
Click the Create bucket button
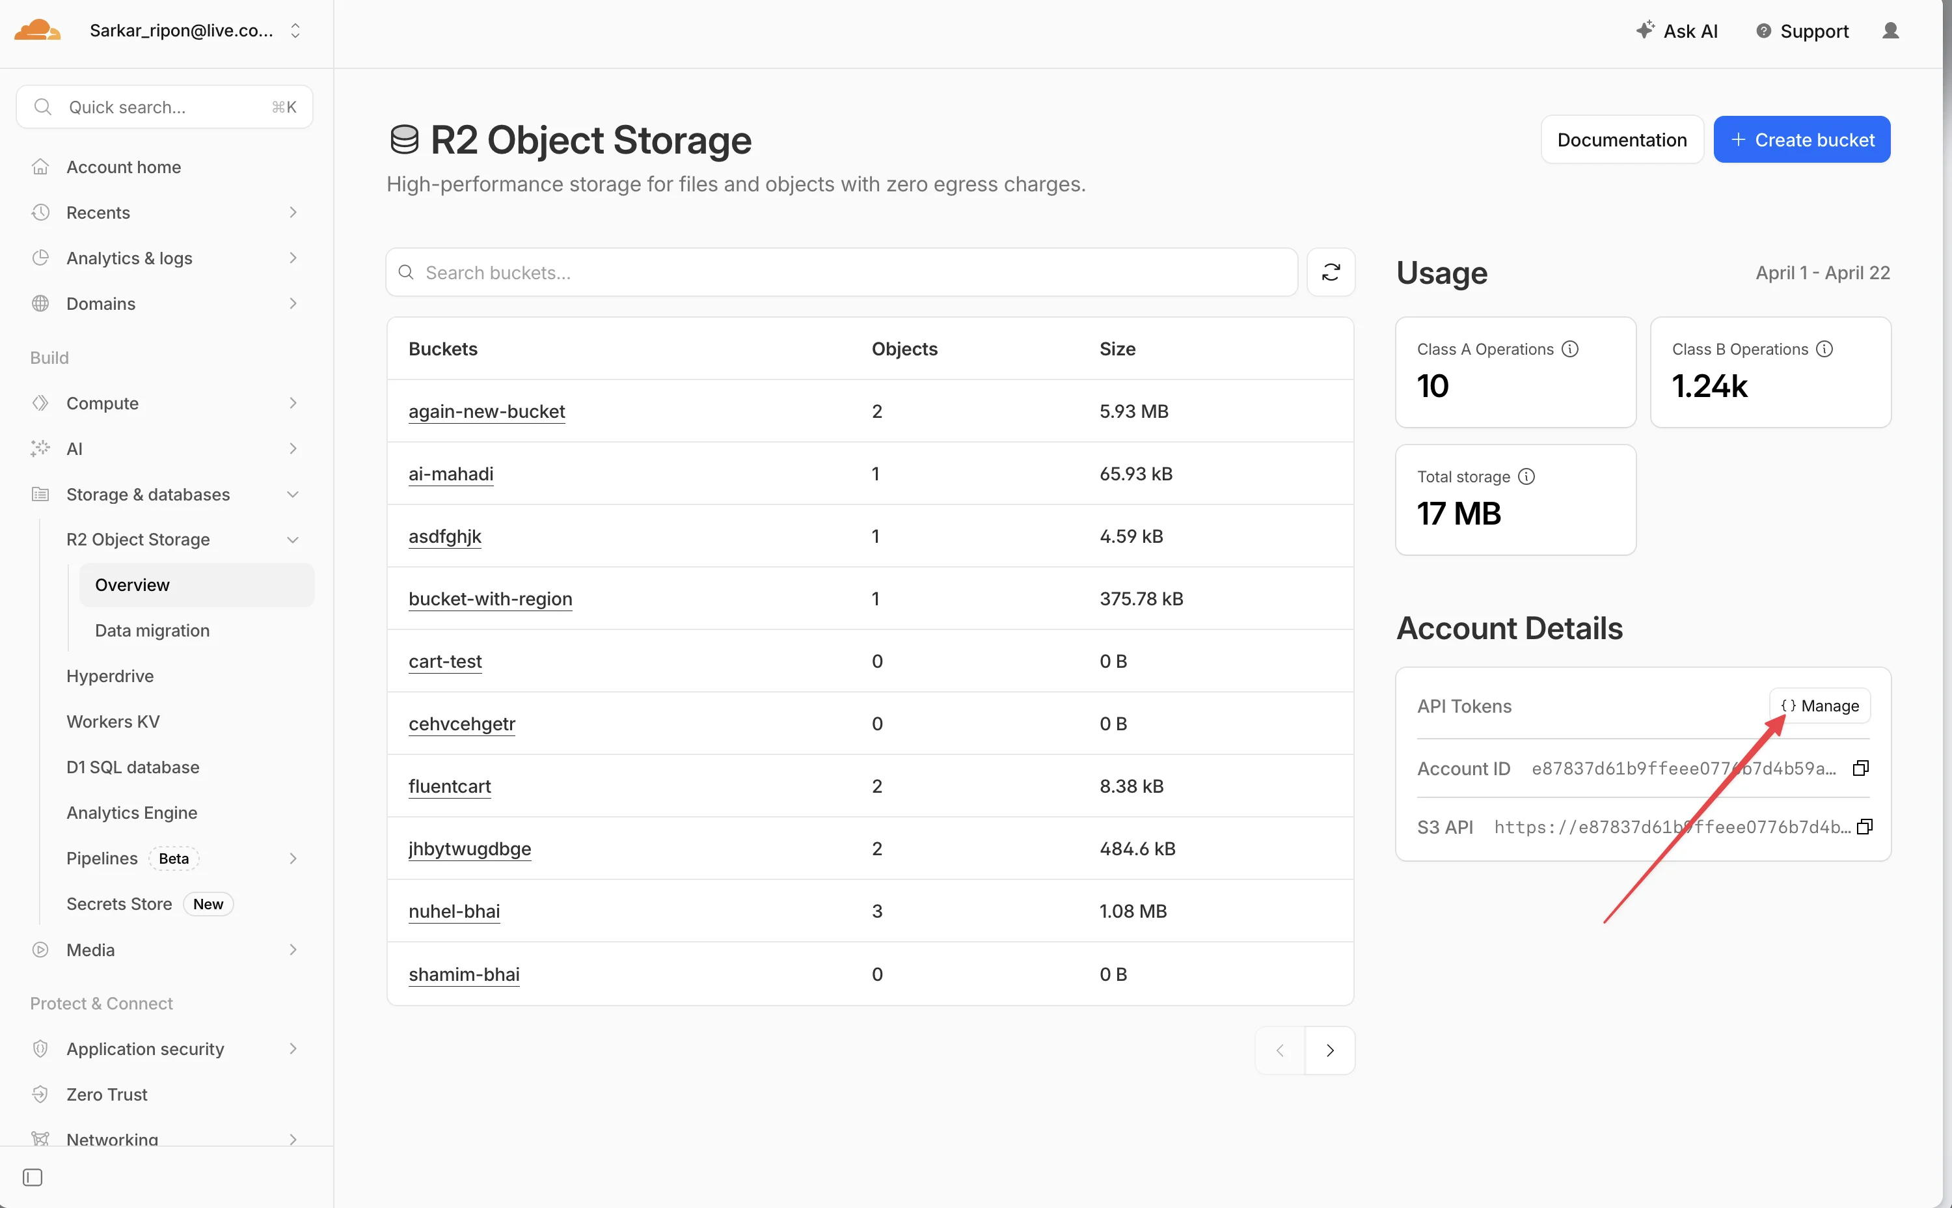[1802, 139]
